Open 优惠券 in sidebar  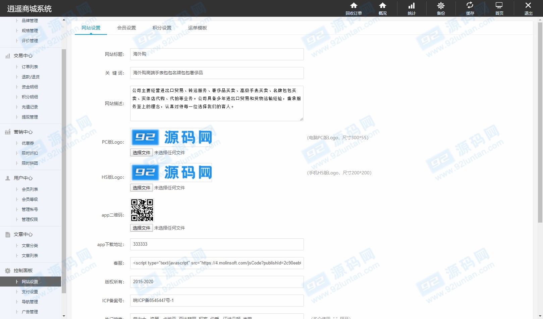click(x=28, y=143)
